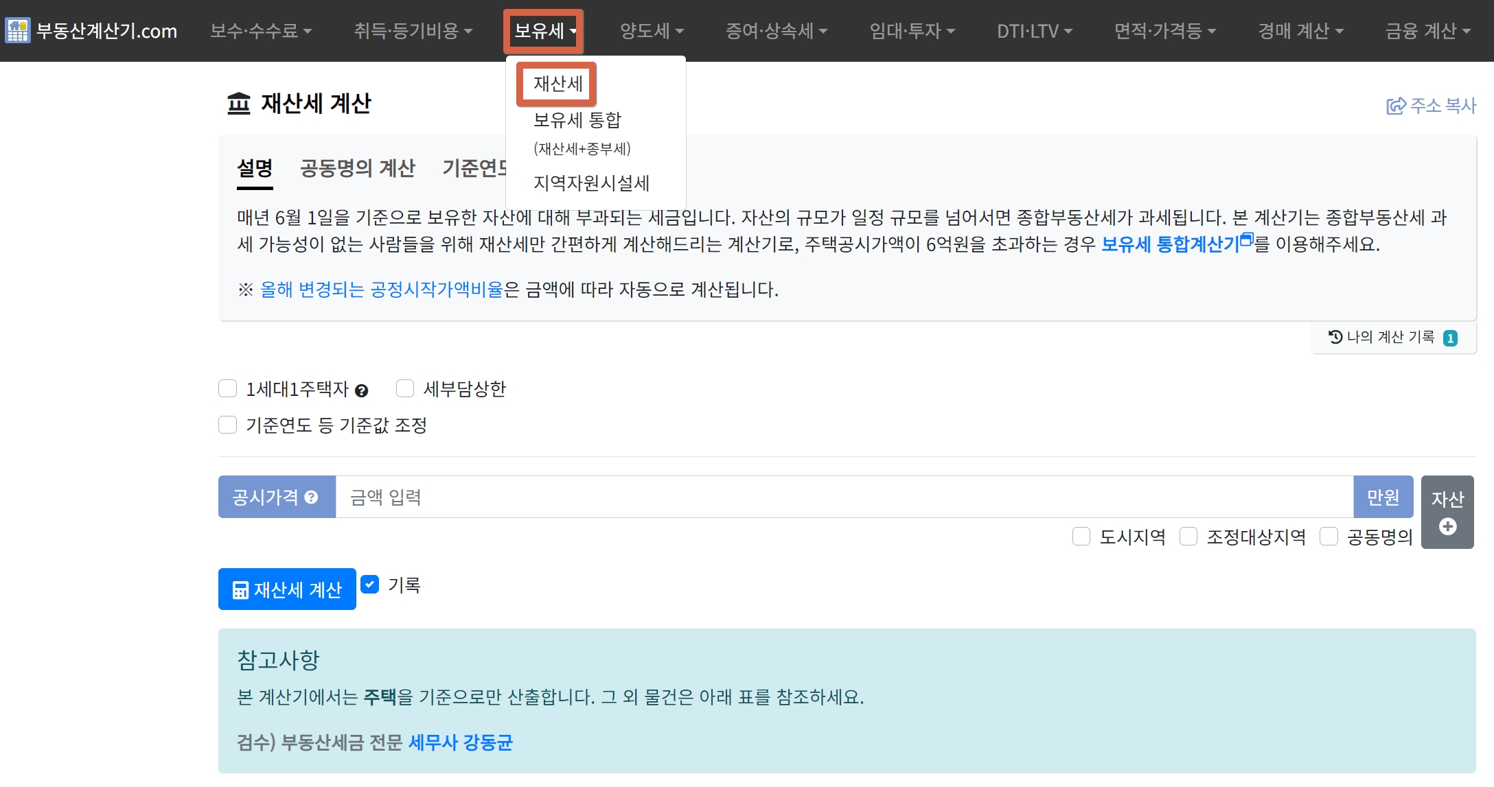Open 나의 계산 기록 history icon
The width and height of the screenshot is (1494, 787).
1335,337
